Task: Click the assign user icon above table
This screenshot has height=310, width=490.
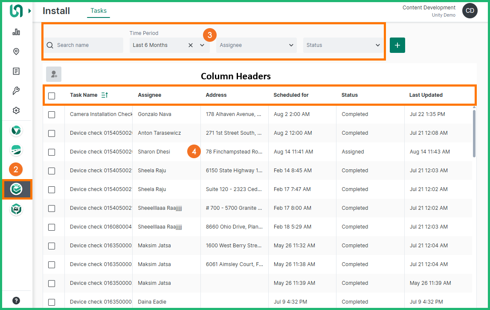Action: pyautogui.click(x=54, y=74)
